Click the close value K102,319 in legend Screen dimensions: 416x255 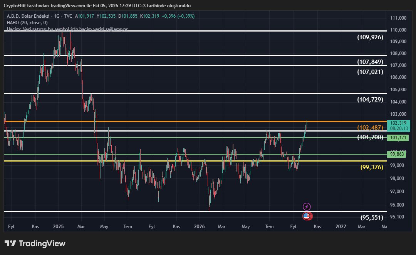coord(149,16)
